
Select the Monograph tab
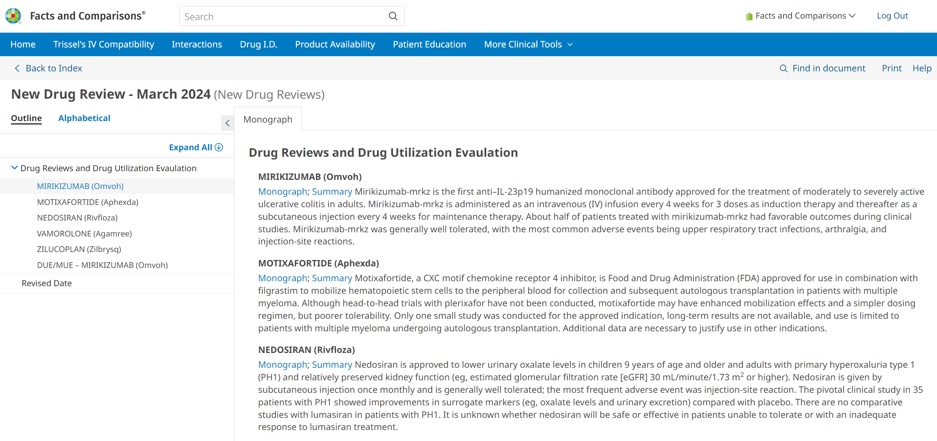tap(268, 120)
